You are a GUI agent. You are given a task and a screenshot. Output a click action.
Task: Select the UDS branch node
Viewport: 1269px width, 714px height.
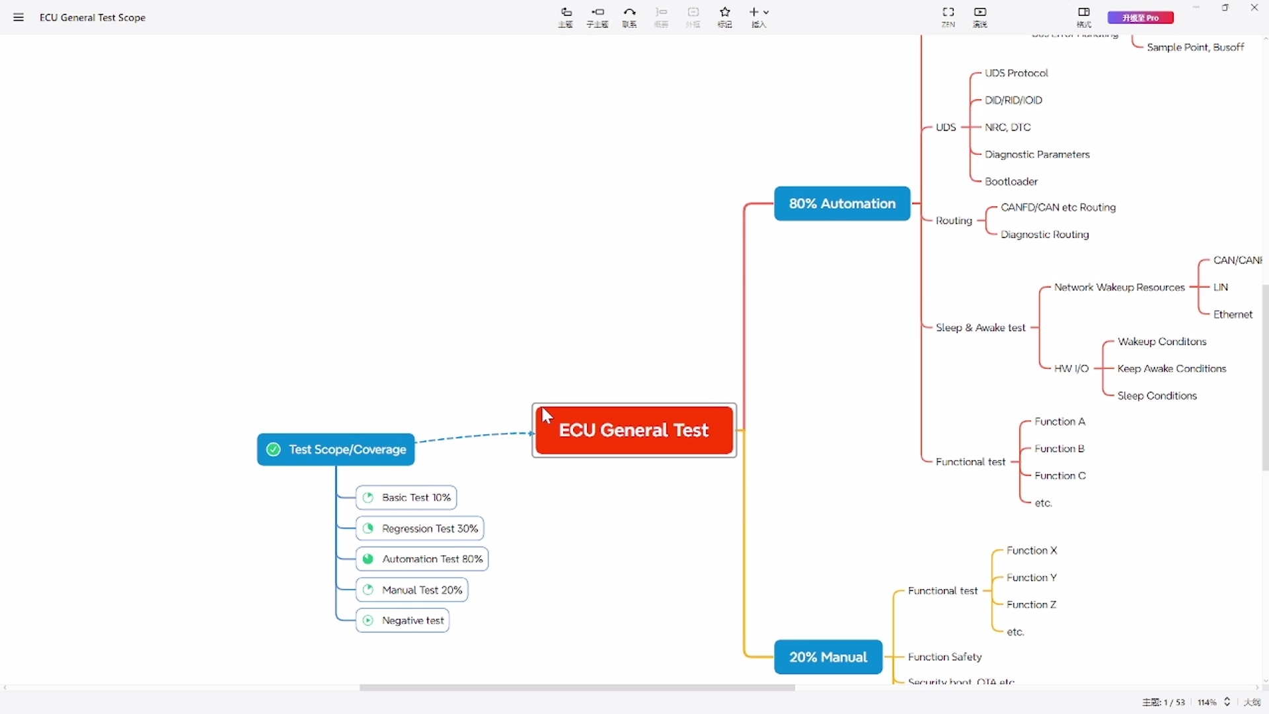point(946,127)
